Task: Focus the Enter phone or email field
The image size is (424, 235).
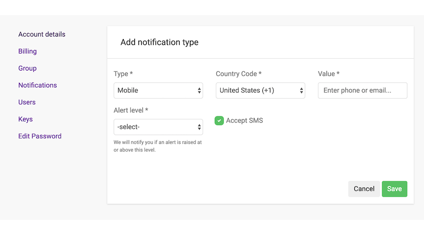Action: coord(363,90)
